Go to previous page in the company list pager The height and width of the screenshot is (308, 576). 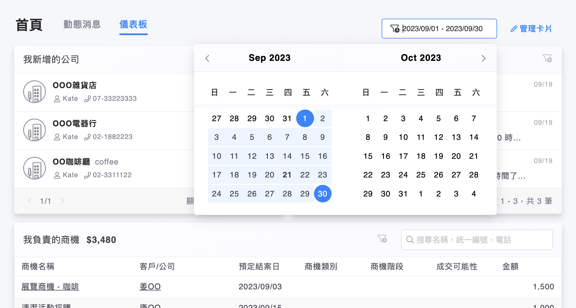[x=29, y=201]
